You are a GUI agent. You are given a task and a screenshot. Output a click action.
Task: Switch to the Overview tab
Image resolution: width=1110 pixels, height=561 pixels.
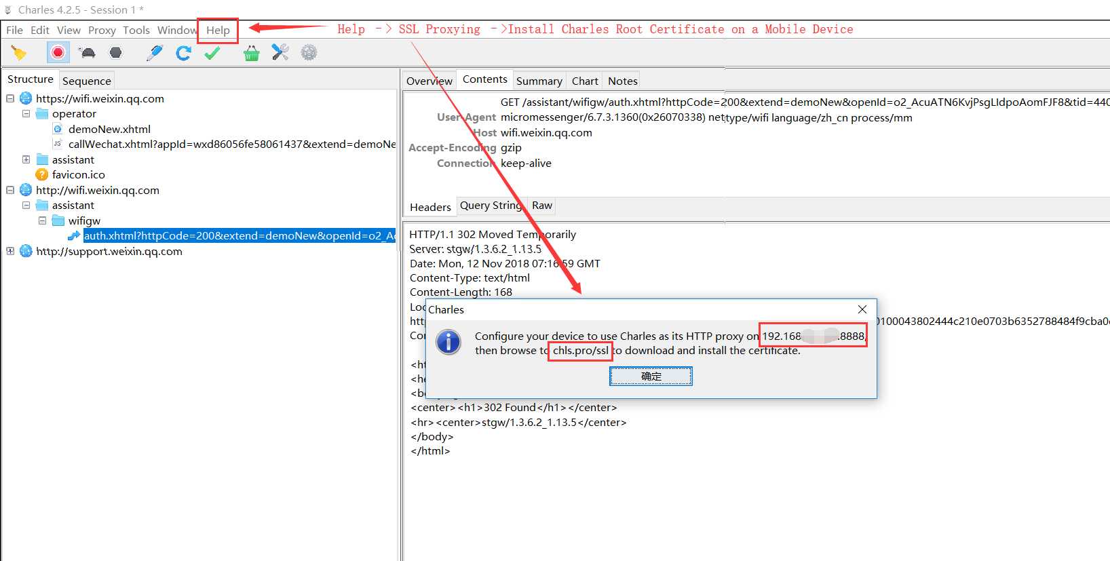click(429, 81)
